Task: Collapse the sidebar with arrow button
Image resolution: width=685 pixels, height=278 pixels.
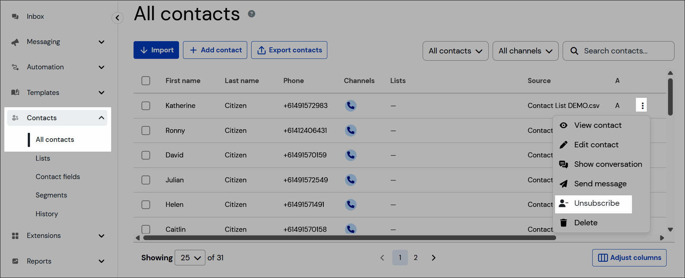Action: (x=117, y=18)
